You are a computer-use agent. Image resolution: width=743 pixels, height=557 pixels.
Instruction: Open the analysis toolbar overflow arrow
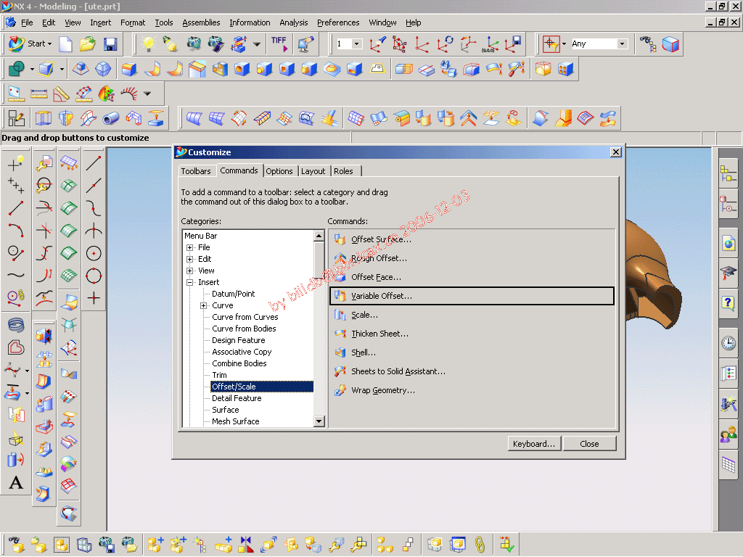tap(147, 94)
